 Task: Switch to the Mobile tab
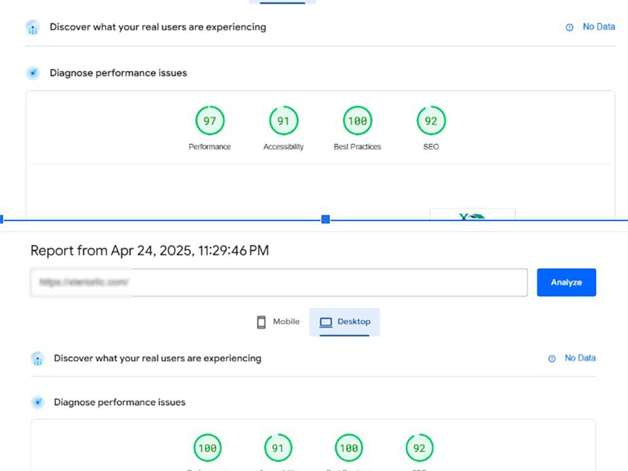(x=278, y=322)
